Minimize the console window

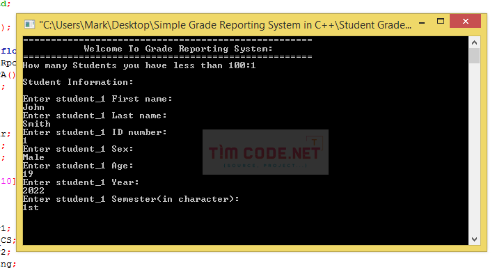point(422,23)
